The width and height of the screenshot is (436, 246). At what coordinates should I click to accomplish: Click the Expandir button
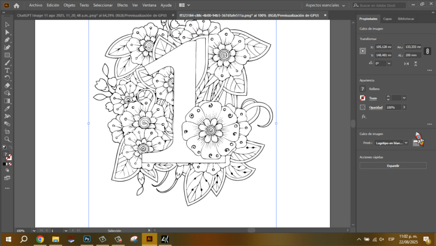[x=392, y=165]
